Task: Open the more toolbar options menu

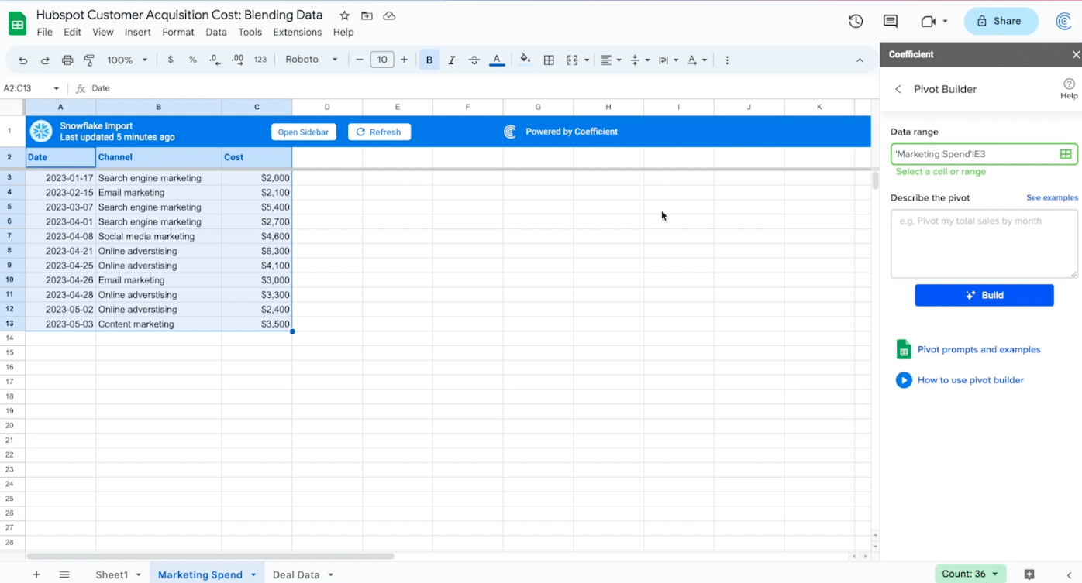Action: pos(726,60)
